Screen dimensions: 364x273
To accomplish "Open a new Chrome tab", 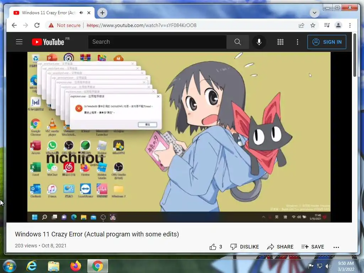I will coord(102,13).
